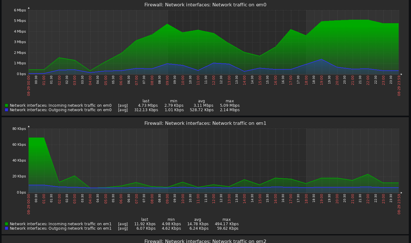Click 12:00 marker on em1 time axis

point(214,198)
